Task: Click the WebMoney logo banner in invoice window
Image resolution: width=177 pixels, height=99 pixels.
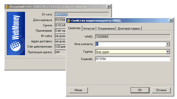Action: click(16, 33)
